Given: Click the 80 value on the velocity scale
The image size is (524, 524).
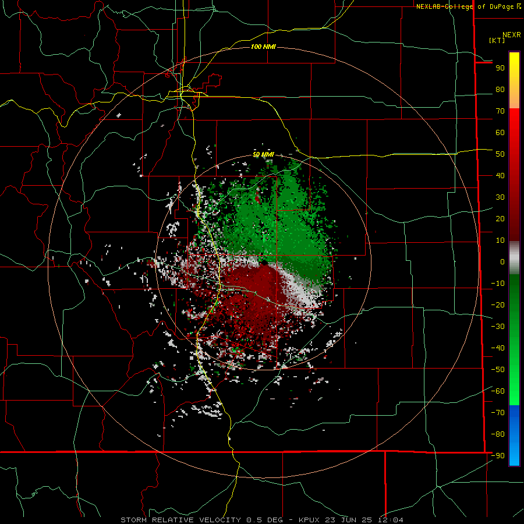Looking at the screenshot, I should tap(500, 90).
